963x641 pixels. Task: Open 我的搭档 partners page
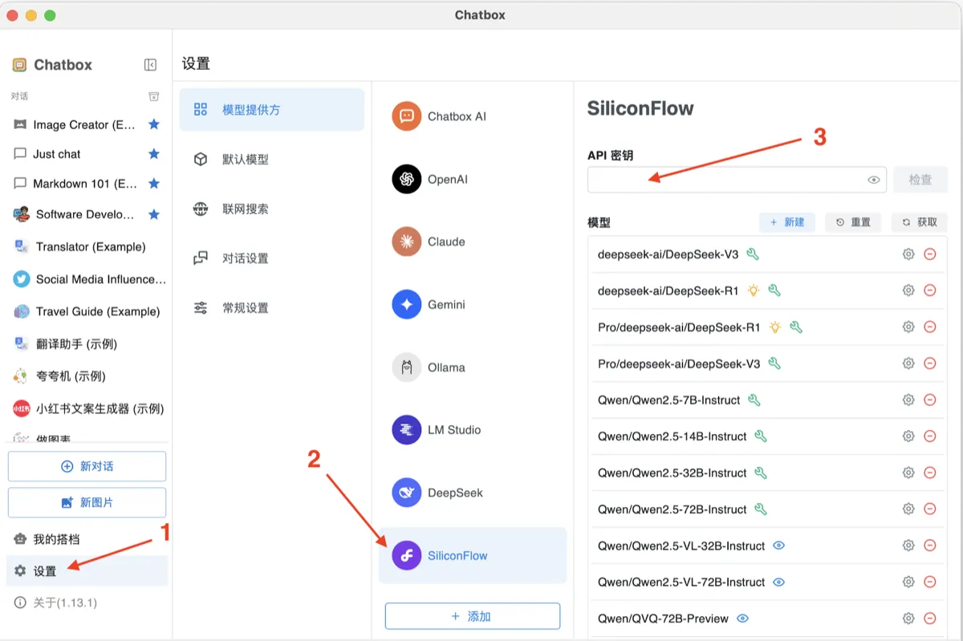tap(87, 539)
